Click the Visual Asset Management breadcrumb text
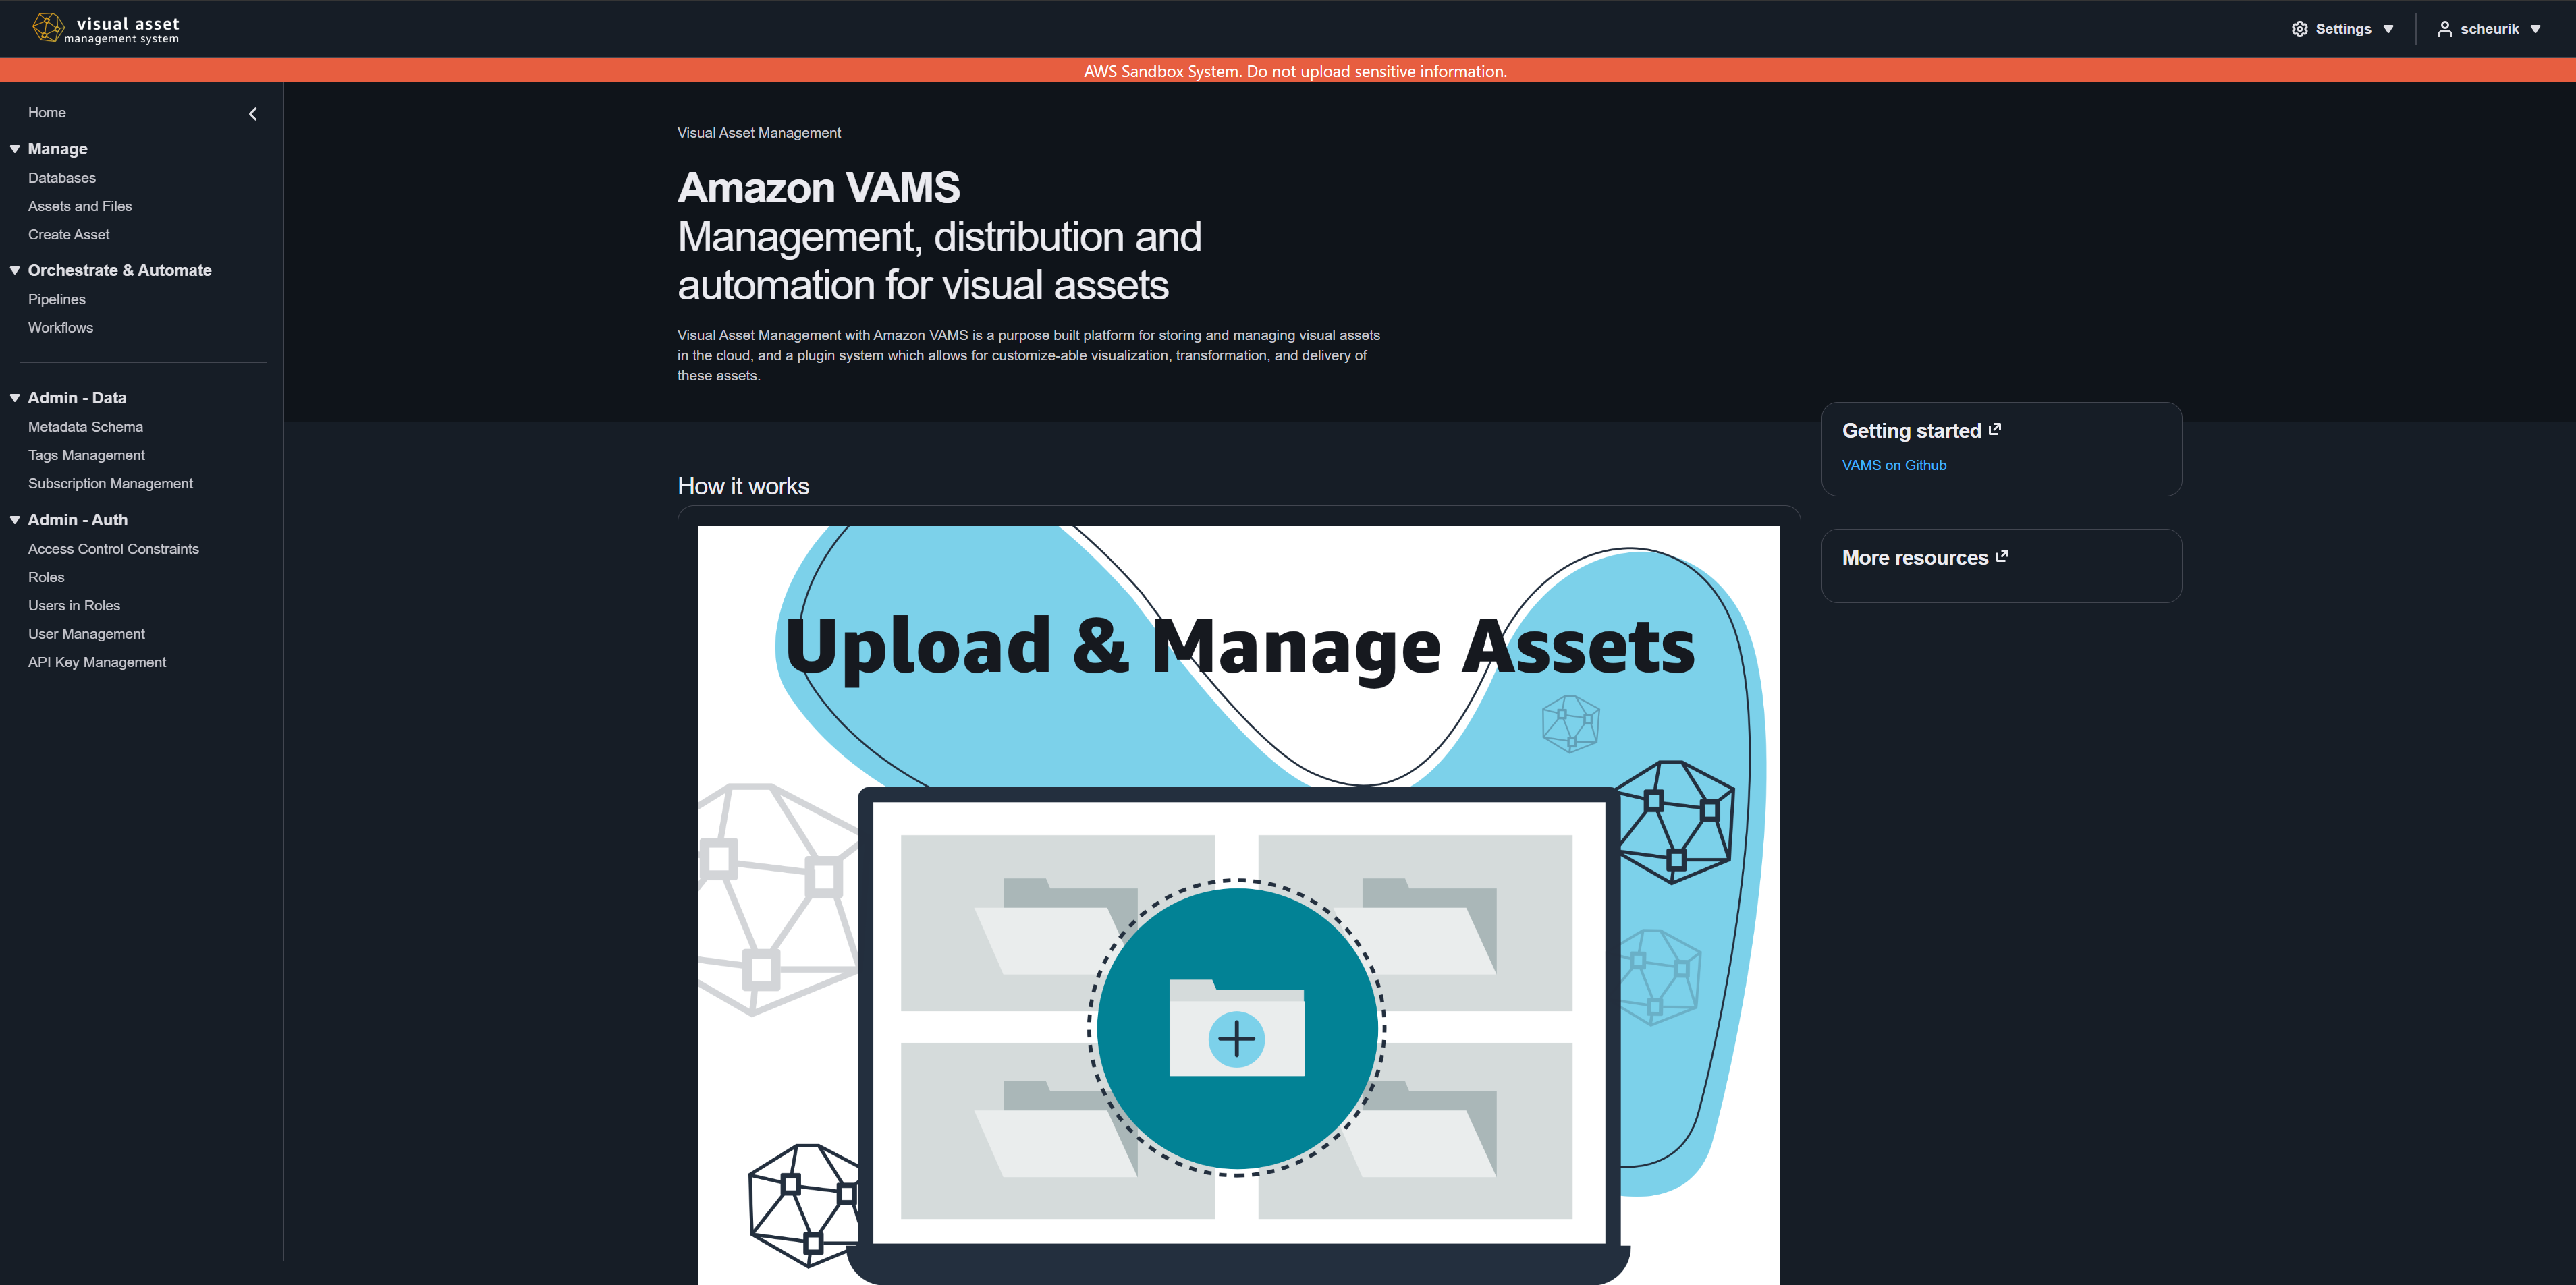 click(759, 133)
